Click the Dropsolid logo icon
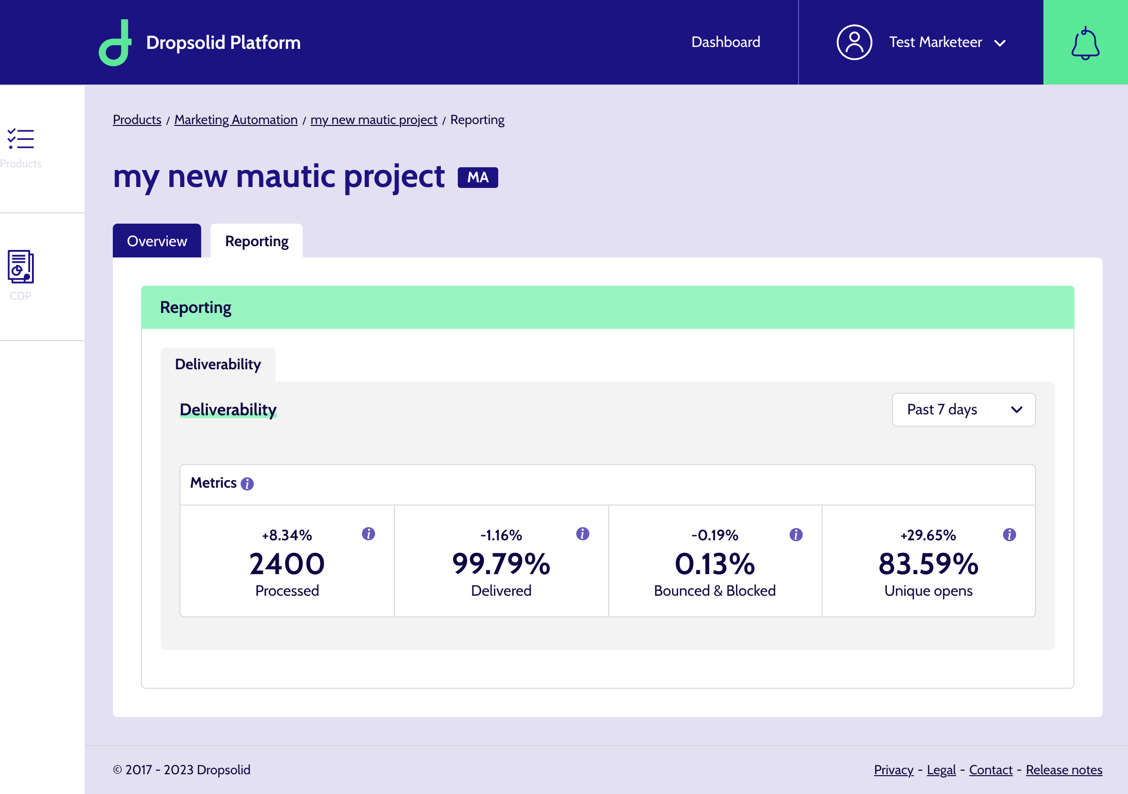Screen dimensions: 1128x794 (x=116, y=42)
